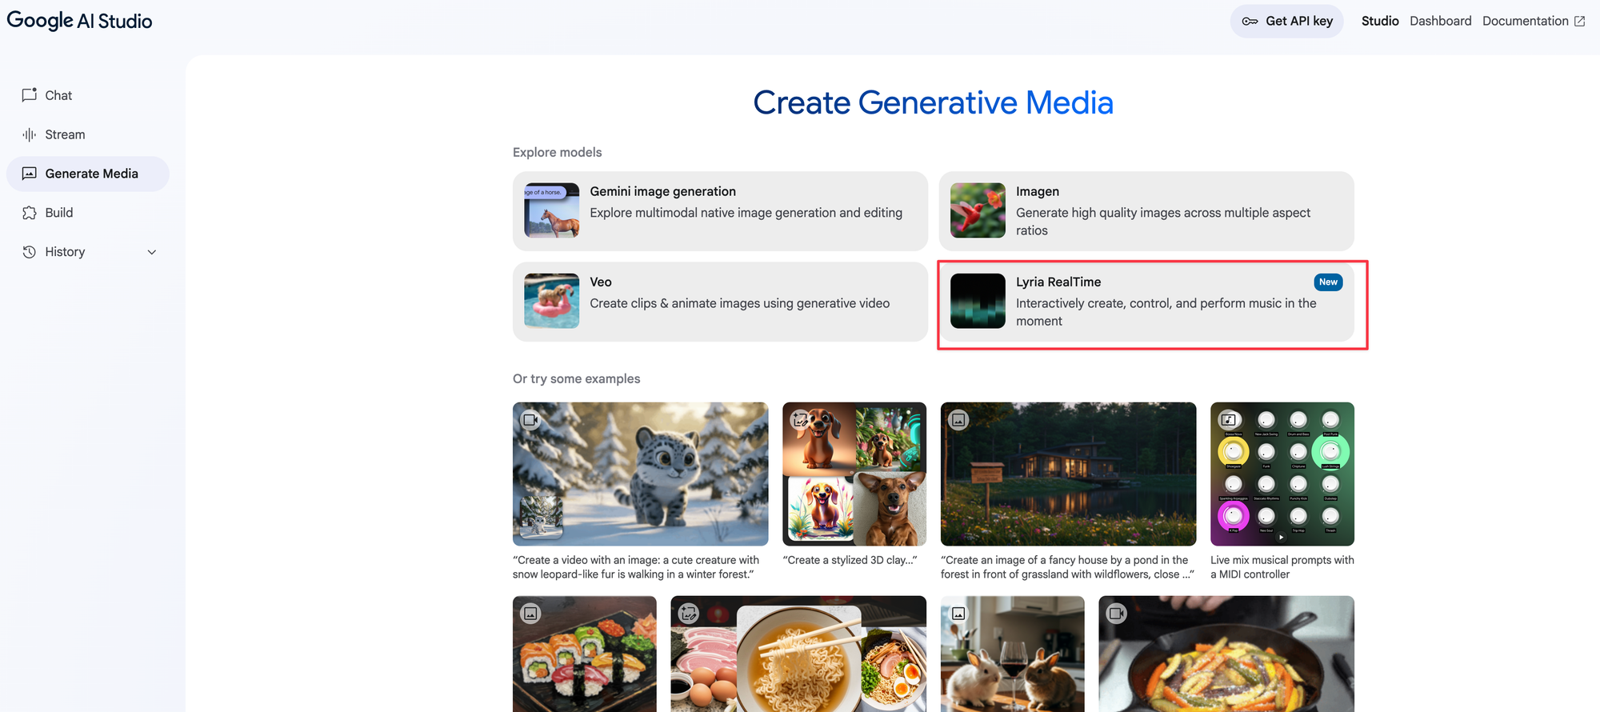Click the image-edit badge on the dachshund example
Viewport: 1600px width, 712px height.
800,420
